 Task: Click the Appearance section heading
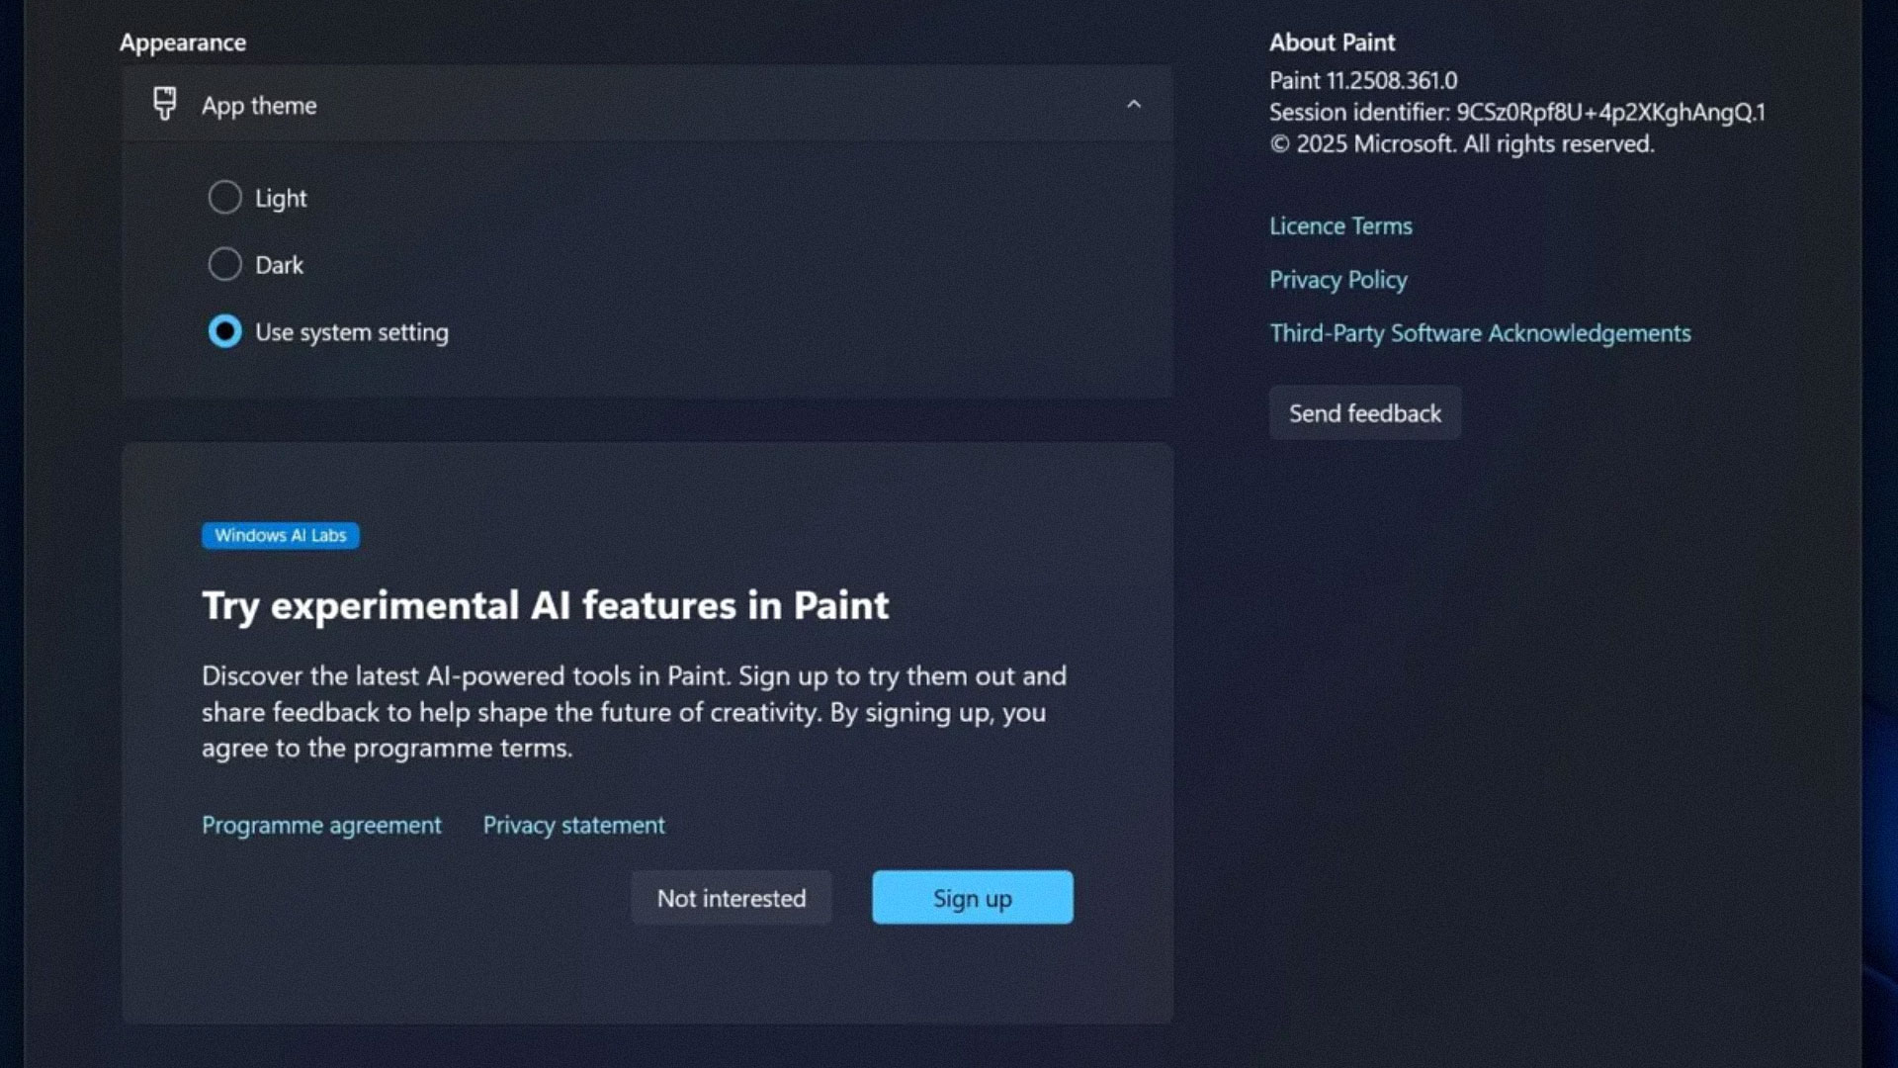coord(183,43)
